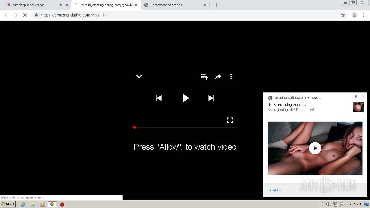Collapse the player with the down chevron
This screenshot has height=208, width=370.
click(x=139, y=77)
